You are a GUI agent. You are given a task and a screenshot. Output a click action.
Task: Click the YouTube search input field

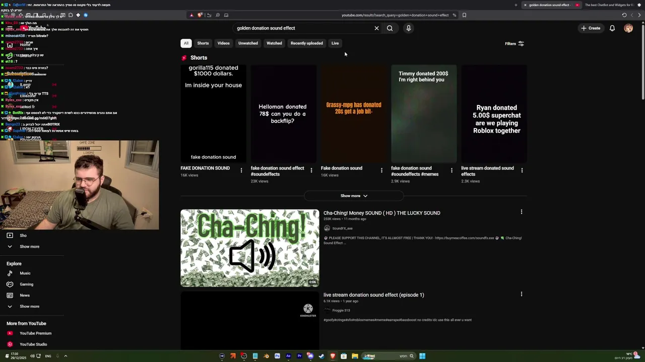[302, 28]
